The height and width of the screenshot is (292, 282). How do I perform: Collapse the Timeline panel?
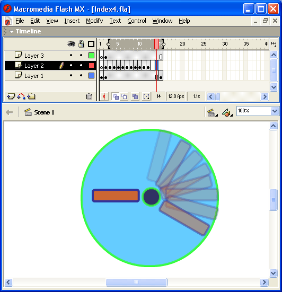coord(12,32)
